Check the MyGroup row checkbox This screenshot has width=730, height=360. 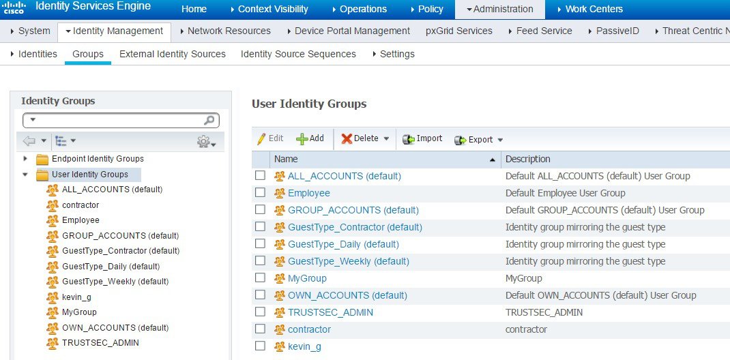point(260,277)
